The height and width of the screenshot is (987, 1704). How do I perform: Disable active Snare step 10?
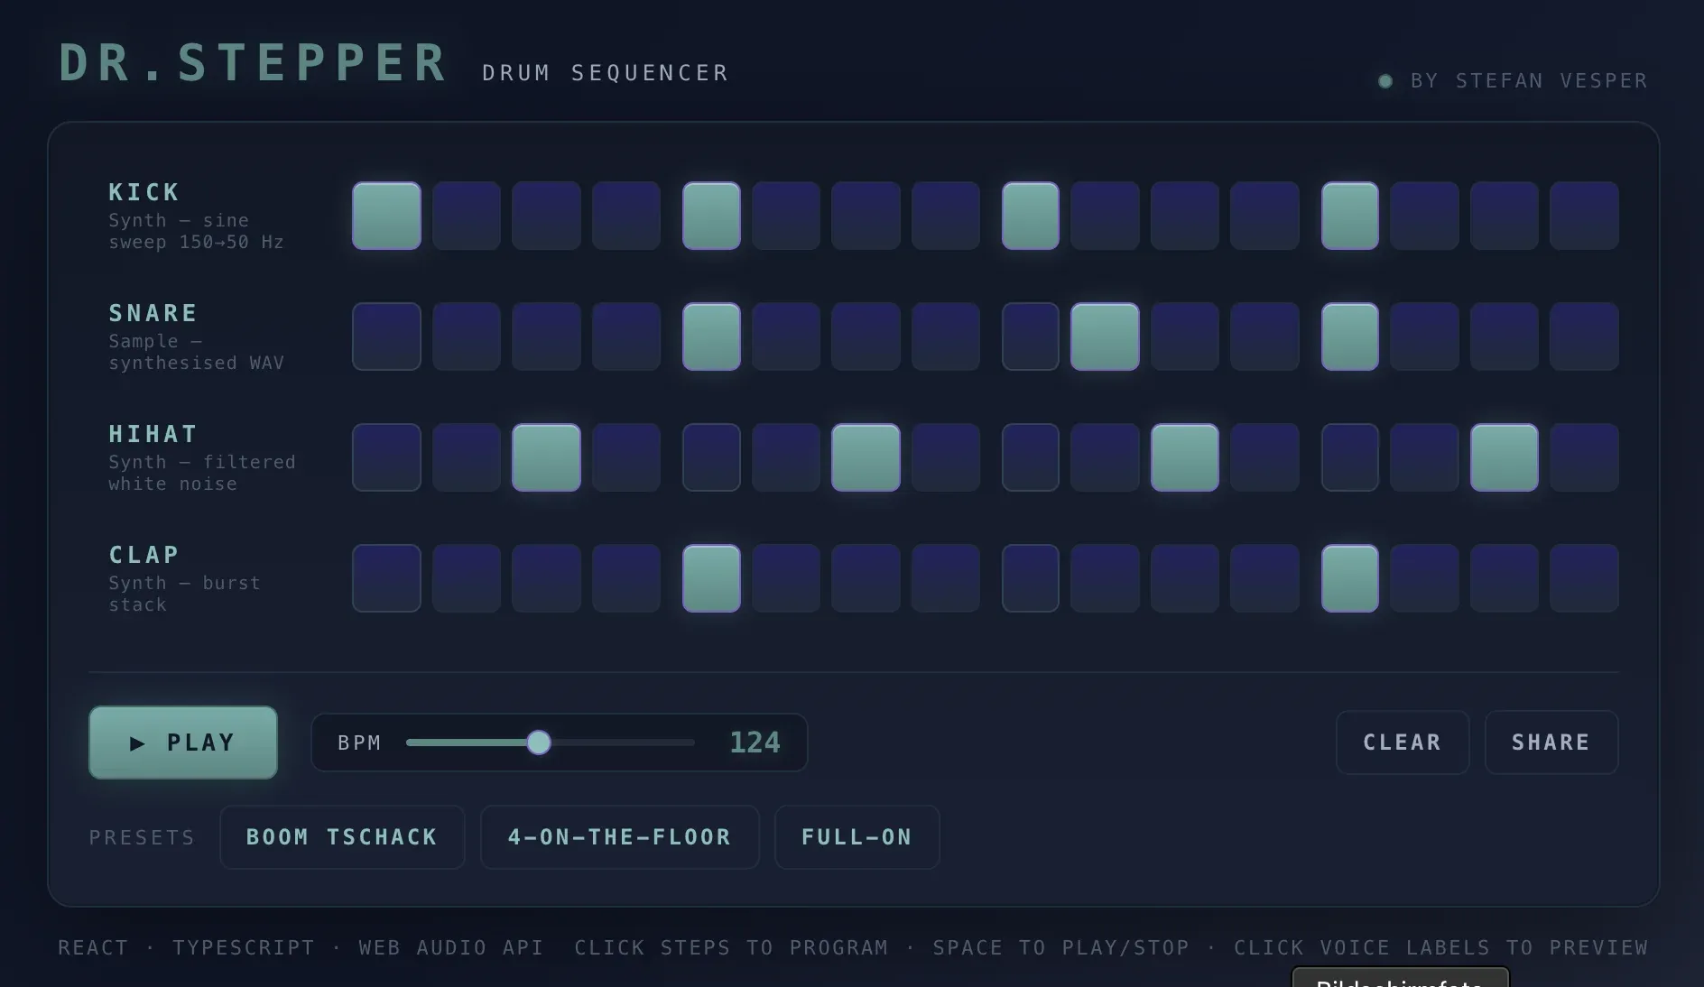1105,337
